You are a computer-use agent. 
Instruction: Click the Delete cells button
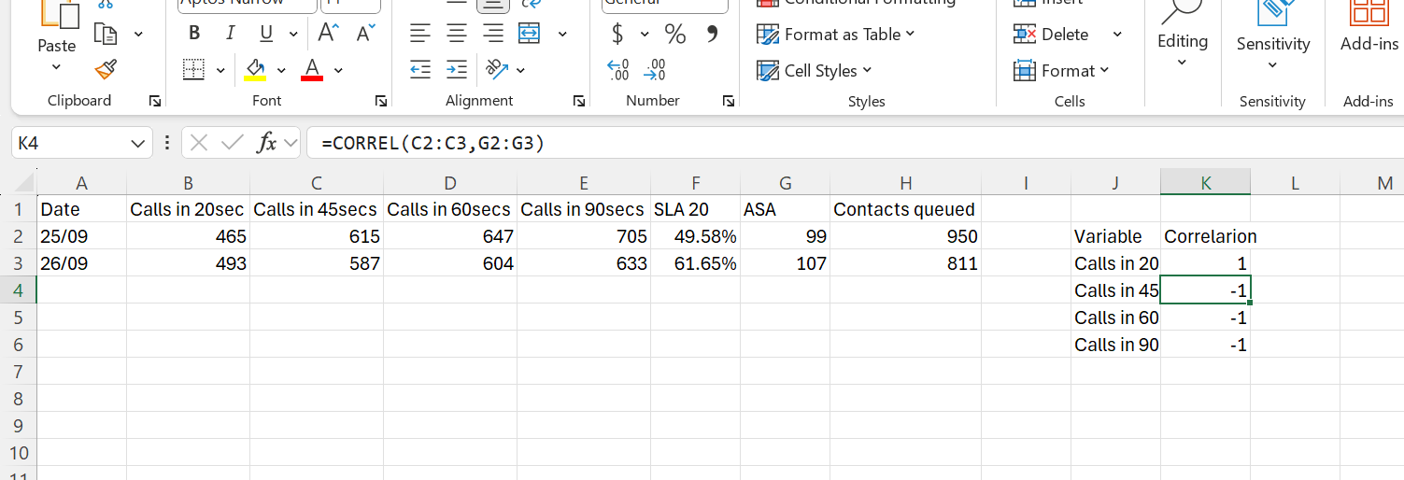[x=1052, y=35]
